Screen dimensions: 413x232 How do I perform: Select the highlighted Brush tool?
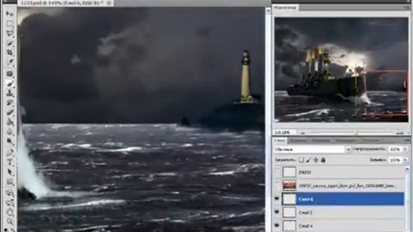(10, 84)
